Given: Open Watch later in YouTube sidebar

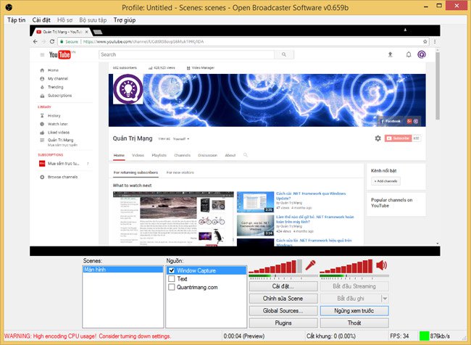Looking at the screenshot, I should tap(58, 124).
